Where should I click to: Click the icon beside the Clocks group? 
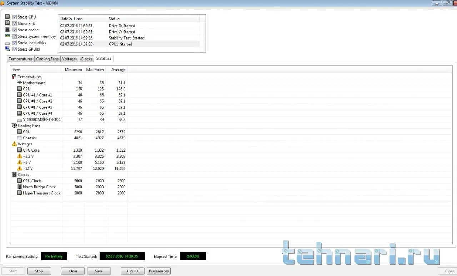pos(14,175)
